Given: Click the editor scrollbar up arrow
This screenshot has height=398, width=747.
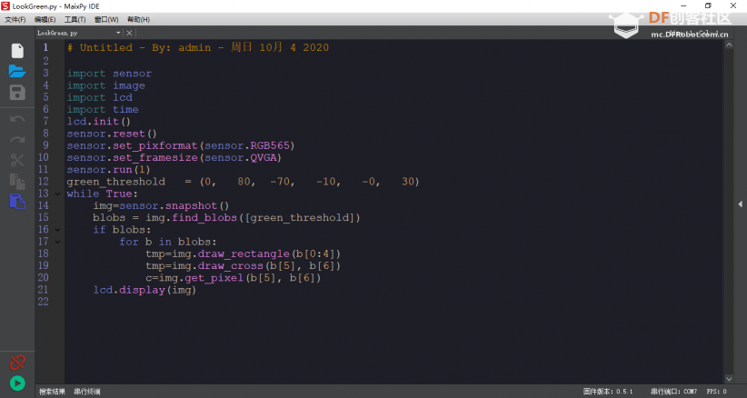Looking at the screenshot, I should [729, 45].
